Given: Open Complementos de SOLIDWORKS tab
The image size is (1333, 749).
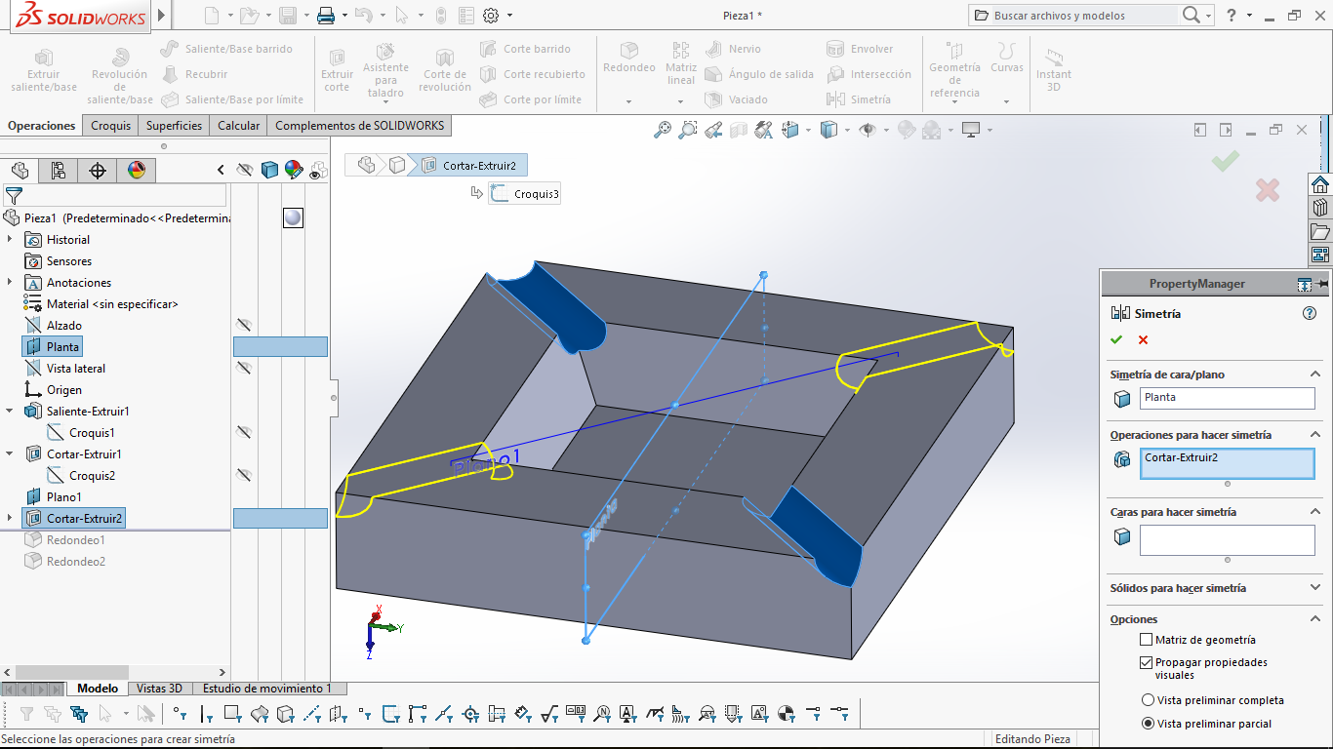Looking at the screenshot, I should point(359,125).
